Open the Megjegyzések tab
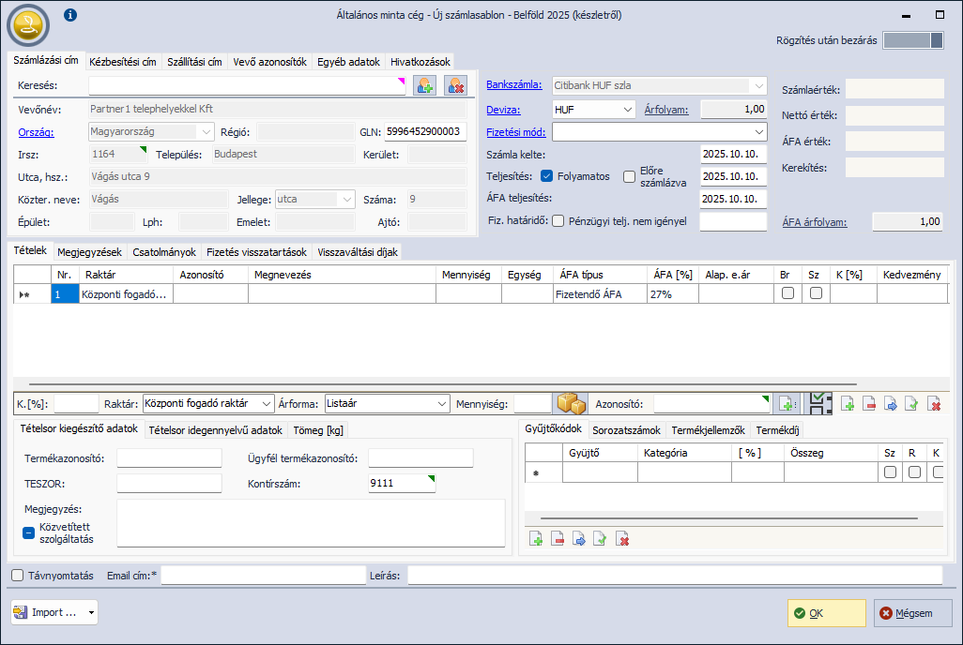 pyautogui.click(x=89, y=252)
